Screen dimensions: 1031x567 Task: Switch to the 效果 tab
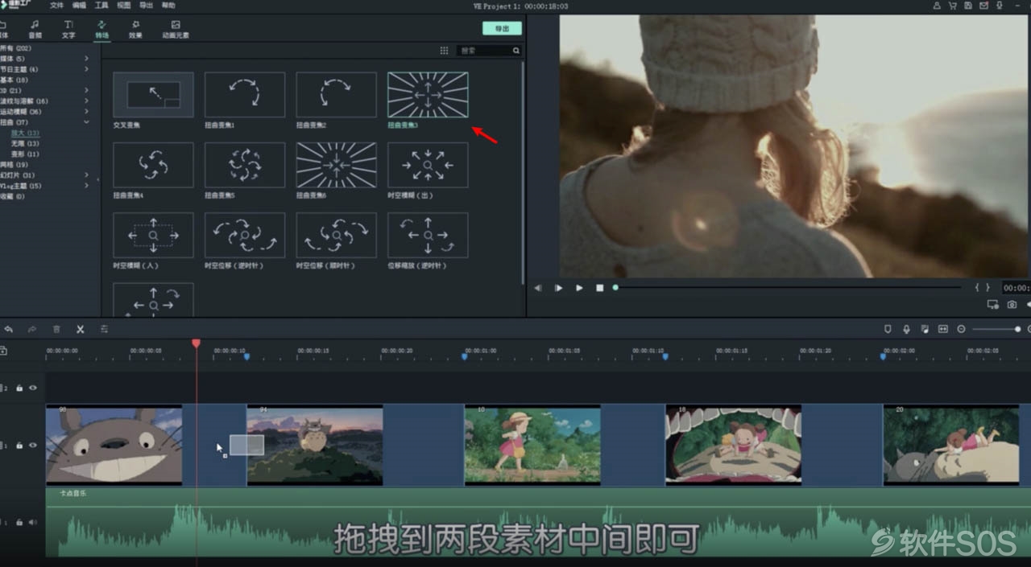click(x=135, y=30)
